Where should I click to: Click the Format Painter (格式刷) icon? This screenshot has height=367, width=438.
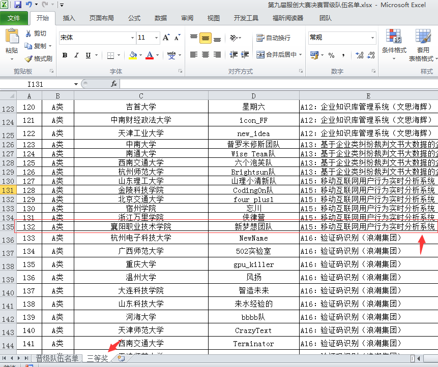pyautogui.click(x=28, y=59)
